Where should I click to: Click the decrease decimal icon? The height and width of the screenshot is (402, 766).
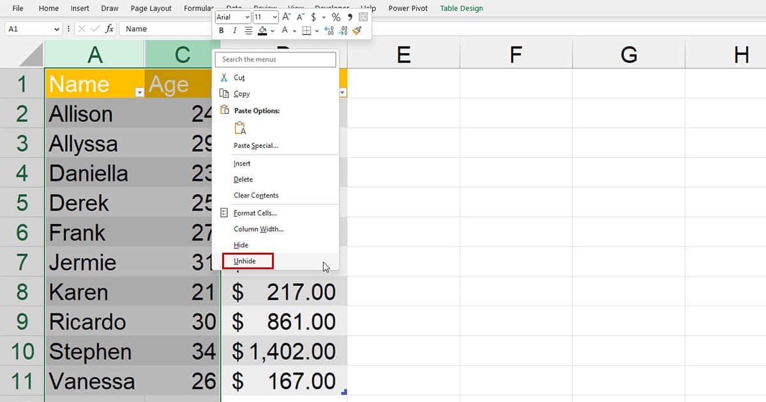343,31
